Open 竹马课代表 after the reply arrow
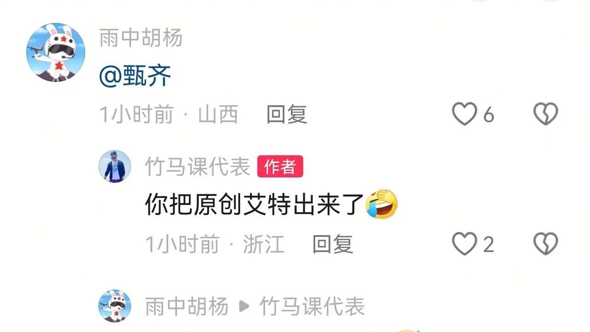This screenshot has width=590, height=332. (x=312, y=306)
